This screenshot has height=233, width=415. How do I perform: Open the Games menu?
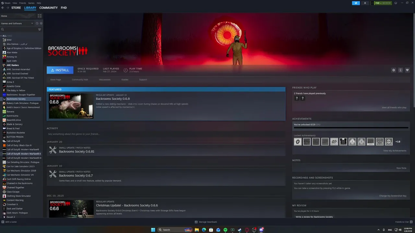[x=31, y=3]
